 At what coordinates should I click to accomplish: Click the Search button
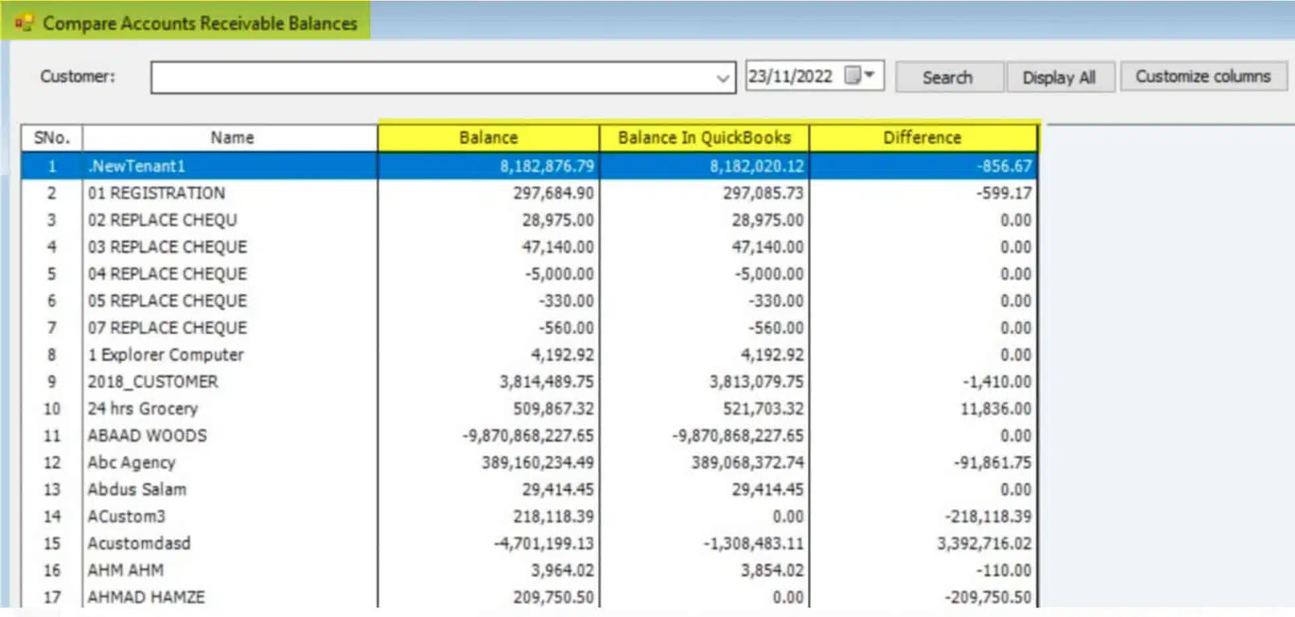[x=948, y=78]
